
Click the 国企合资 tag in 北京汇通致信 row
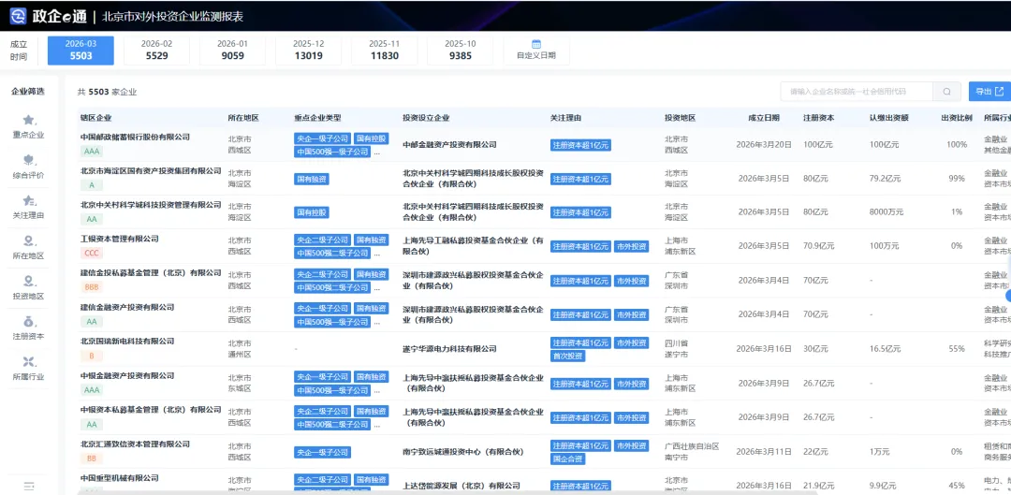click(568, 459)
